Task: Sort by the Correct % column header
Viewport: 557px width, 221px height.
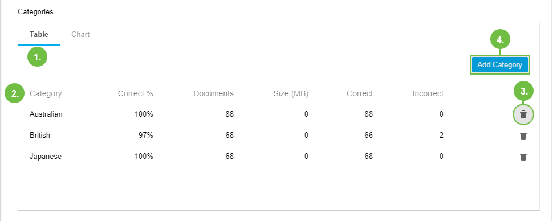Action: click(135, 93)
